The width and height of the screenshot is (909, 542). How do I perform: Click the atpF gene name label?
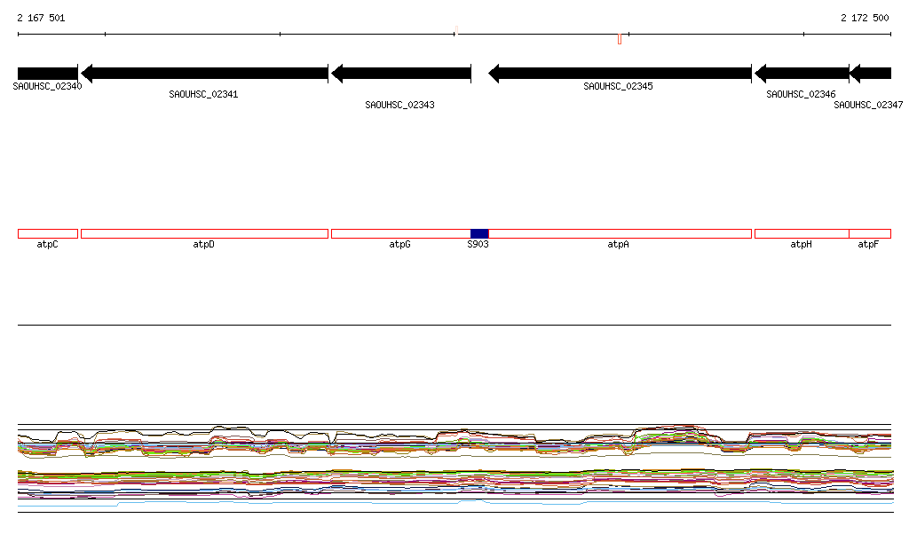tap(868, 244)
